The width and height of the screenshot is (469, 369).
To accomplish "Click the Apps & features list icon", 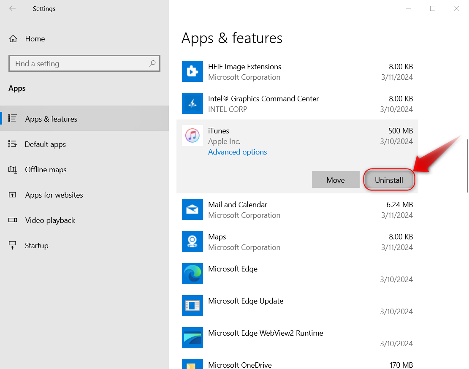I will pos(13,118).
